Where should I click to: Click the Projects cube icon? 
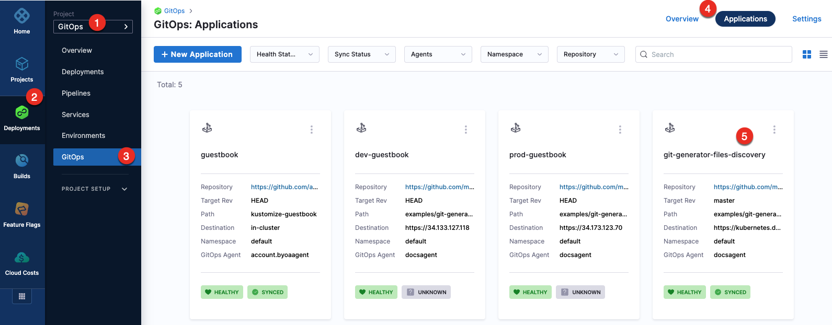[22, 64]
